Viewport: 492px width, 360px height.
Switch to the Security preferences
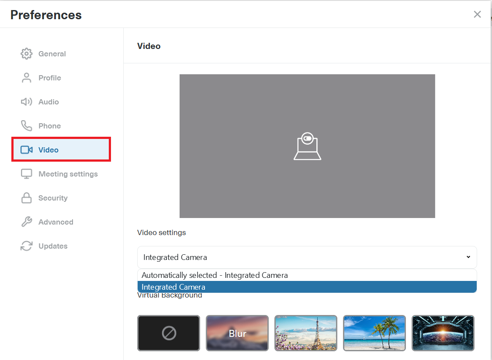[53, 198]
